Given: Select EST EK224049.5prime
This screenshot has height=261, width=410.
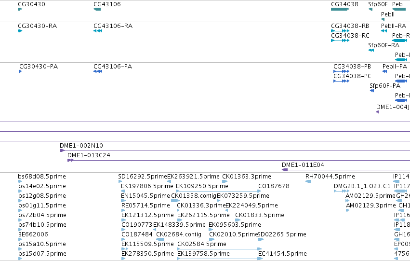Looking at the screenshot, I should click(x=251, y=206).
